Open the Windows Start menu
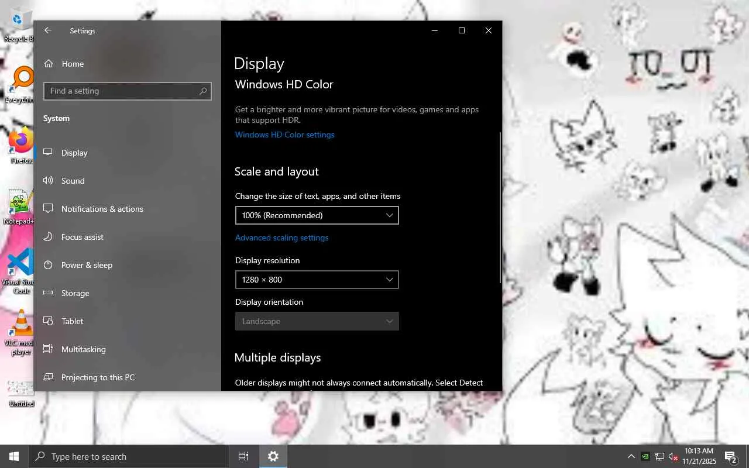The width and height of the screenshot is (749, 468). [x=14, y=456]
